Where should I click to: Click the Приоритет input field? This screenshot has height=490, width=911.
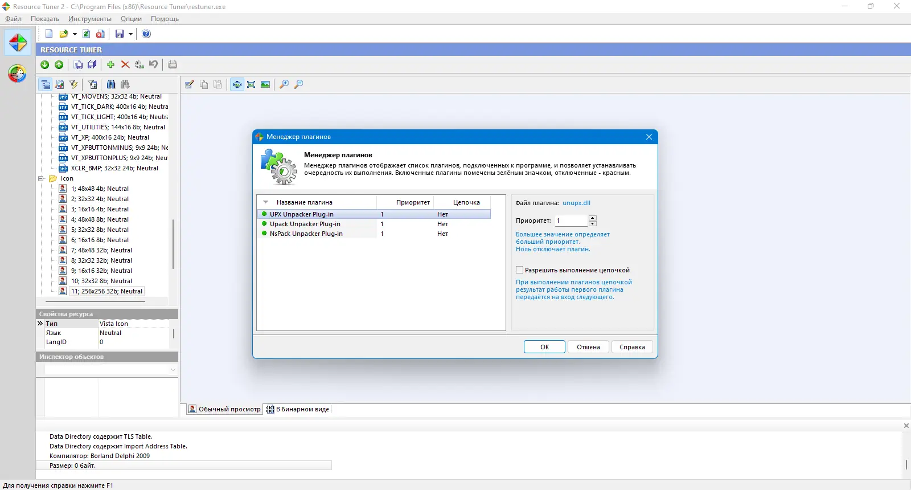[x=572, y=220]
